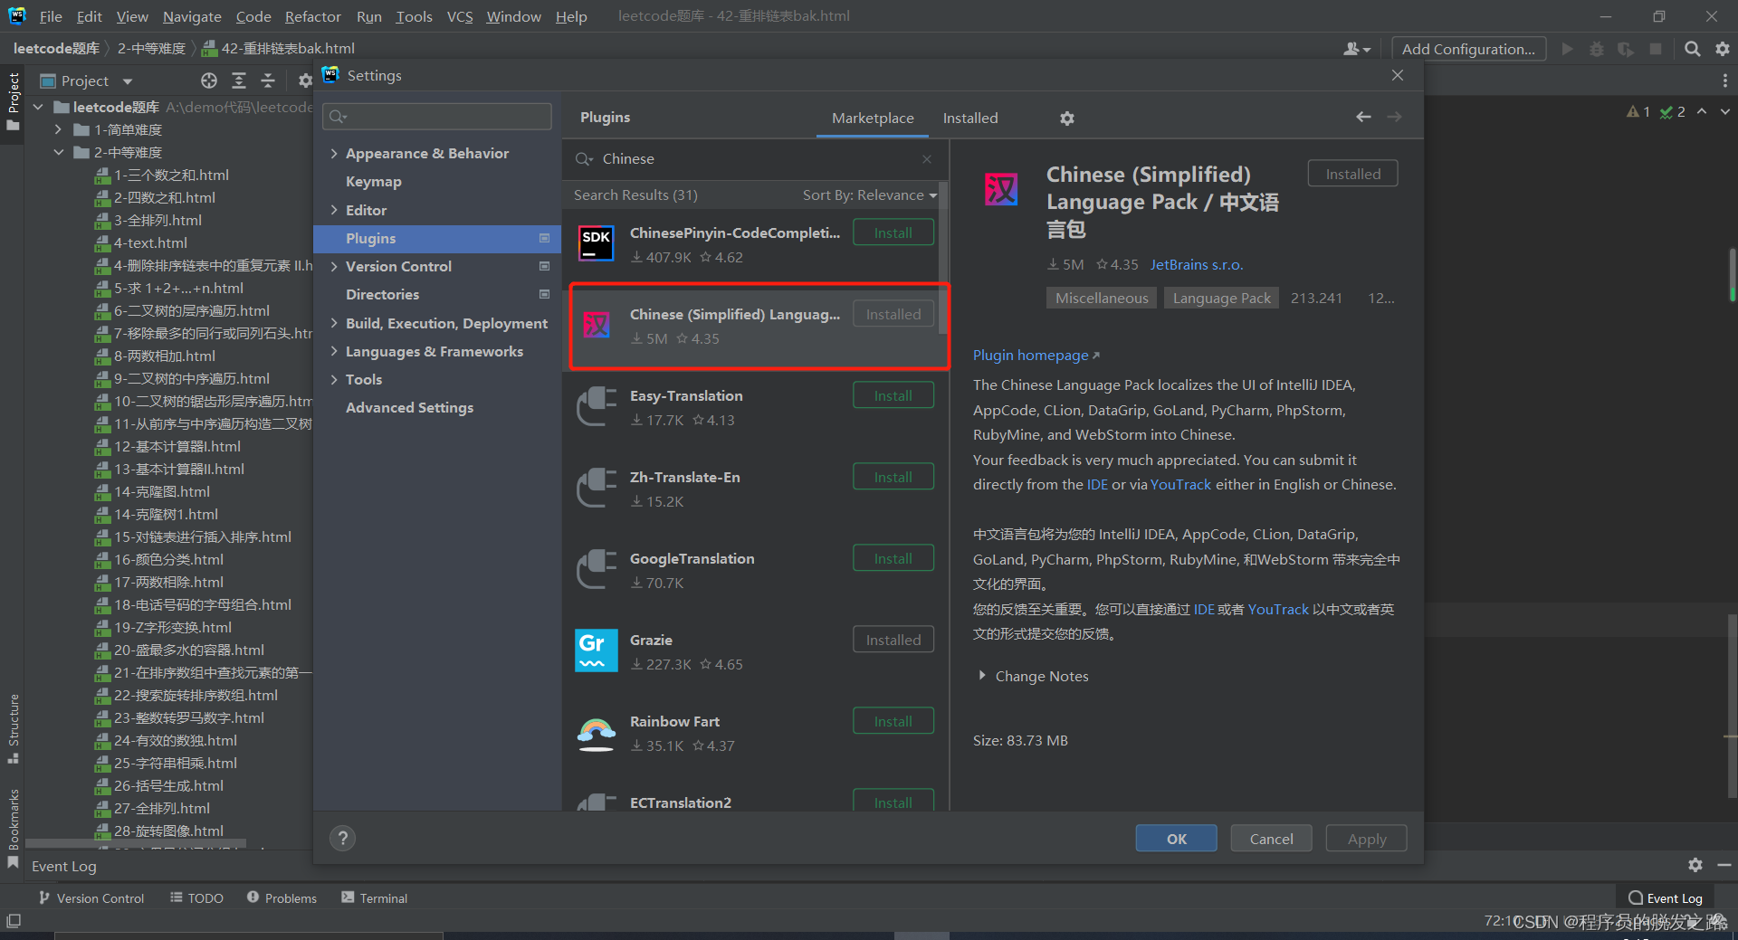
Task: Click the warning indicator in editor corner
Action: (x=1638, y=111)
